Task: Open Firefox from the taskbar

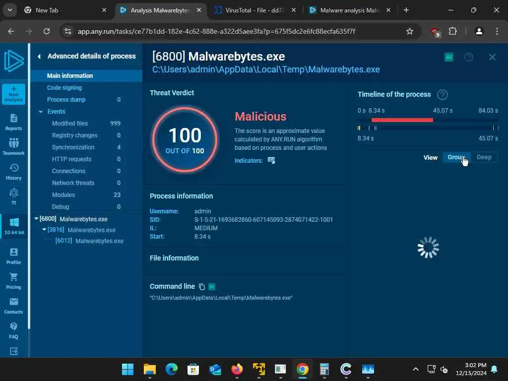Action: coord(237,369)
